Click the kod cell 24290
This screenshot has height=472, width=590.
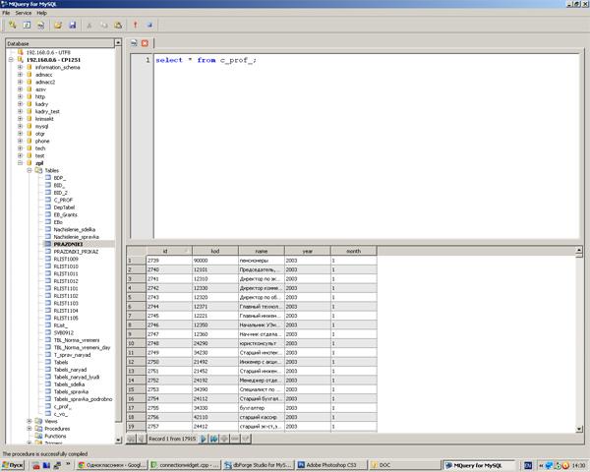[x=215, y=343]
